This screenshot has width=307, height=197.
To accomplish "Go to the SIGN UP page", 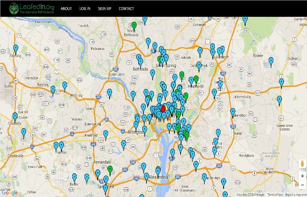I will coord(104,9).
